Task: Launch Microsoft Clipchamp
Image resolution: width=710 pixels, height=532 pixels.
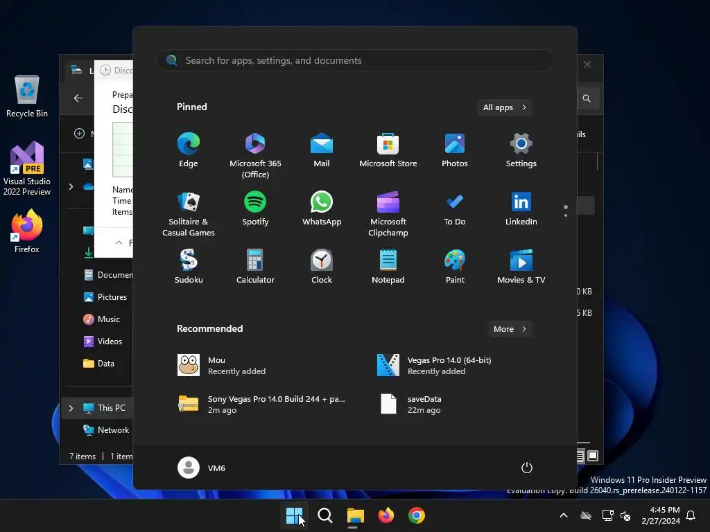Action: click(x=388, y=213)
